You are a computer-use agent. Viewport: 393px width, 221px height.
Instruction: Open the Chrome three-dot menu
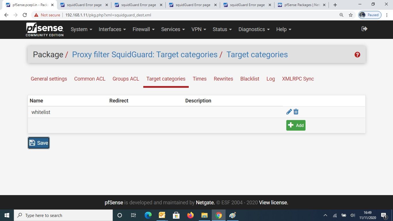coord(387,15)
